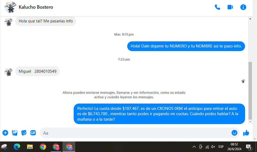Screen dimensions: 257x152
Task: Open Wi-Fi network settings tray icon
Action: (x=207, y=147)
